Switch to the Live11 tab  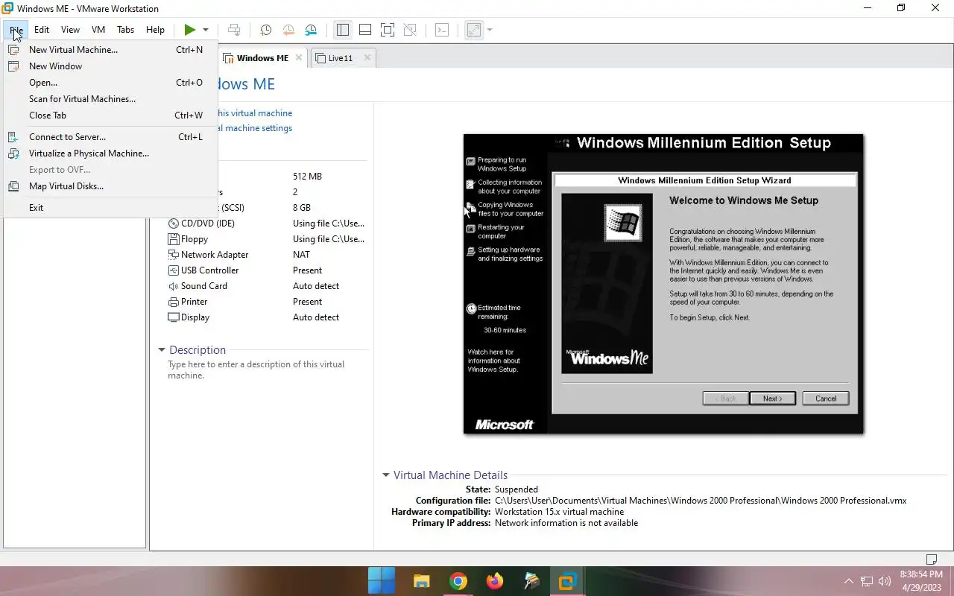coord(341,58)
